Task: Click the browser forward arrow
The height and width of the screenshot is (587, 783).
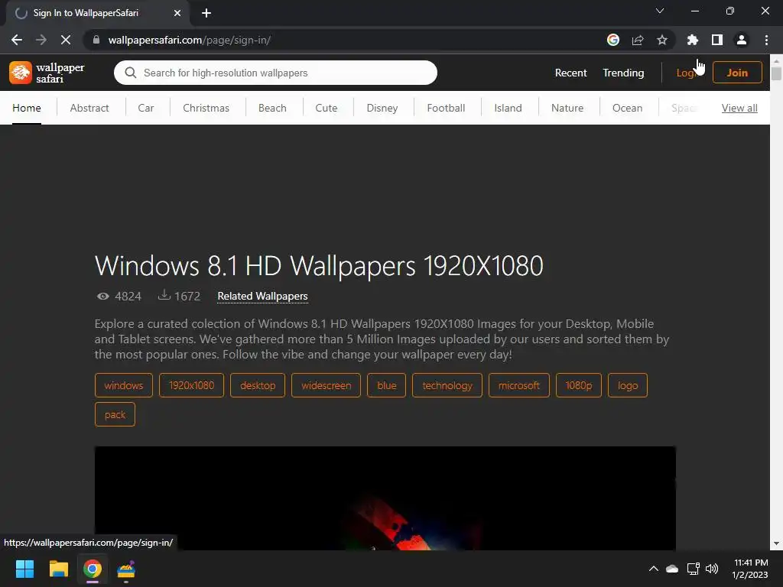Action: click(41, 40)
